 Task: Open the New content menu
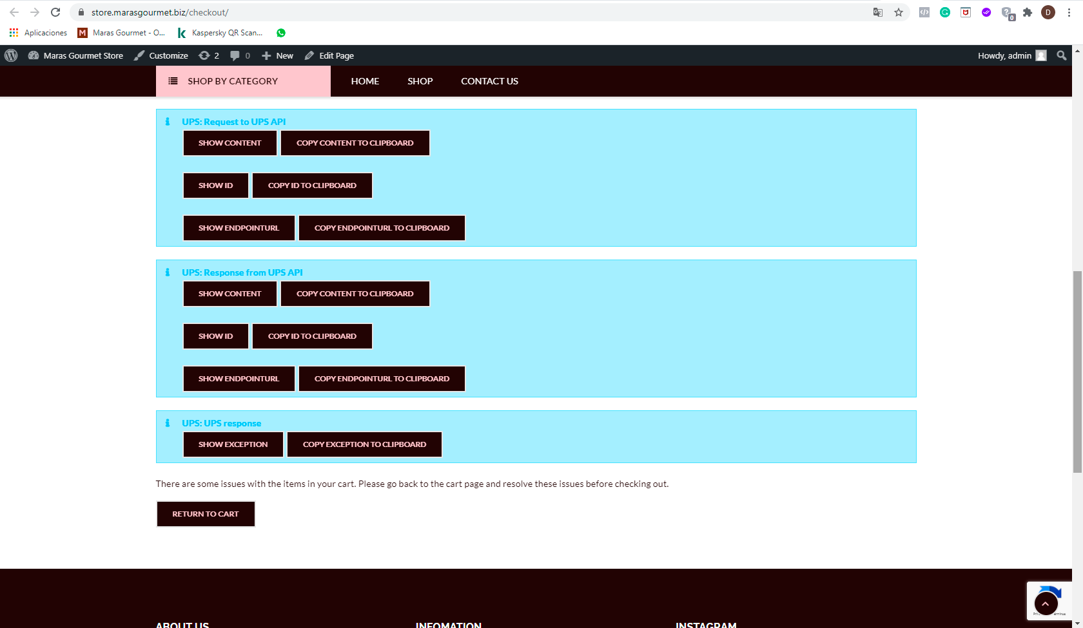277,55
